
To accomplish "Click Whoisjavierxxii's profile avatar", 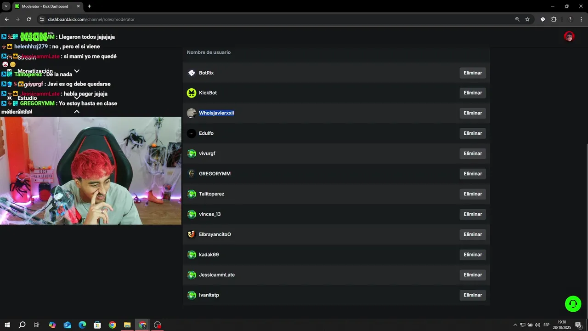I will coord(192,113).
